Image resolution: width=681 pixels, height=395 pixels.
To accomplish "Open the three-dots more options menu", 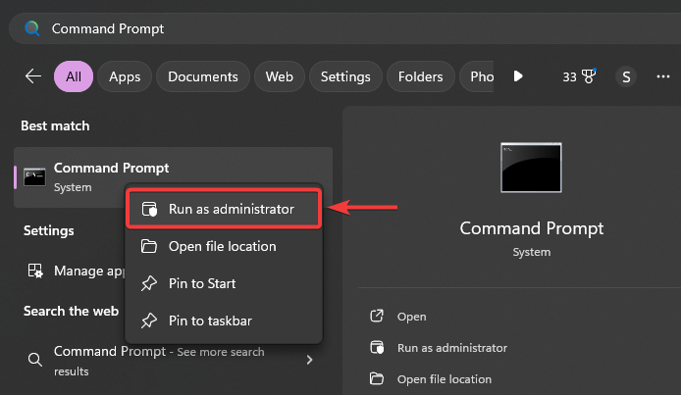I will pos(662,75).
